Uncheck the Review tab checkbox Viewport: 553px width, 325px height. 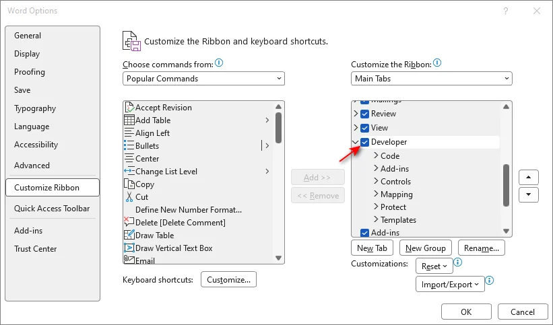(x=364, y=114)
